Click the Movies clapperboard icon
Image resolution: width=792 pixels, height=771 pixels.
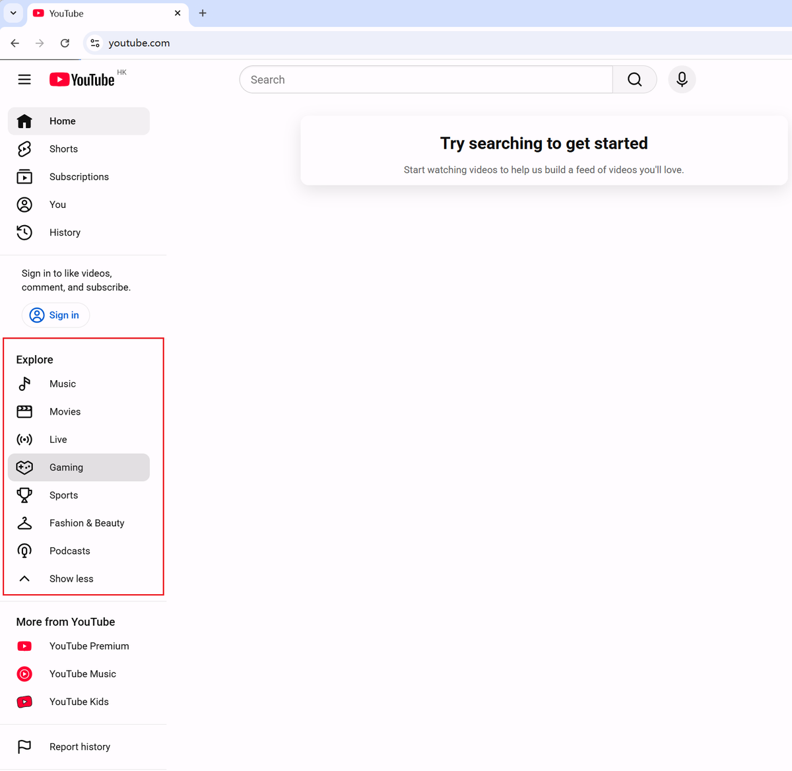point(24,412)
